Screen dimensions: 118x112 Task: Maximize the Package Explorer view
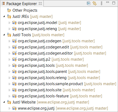[x=114, y=3]
